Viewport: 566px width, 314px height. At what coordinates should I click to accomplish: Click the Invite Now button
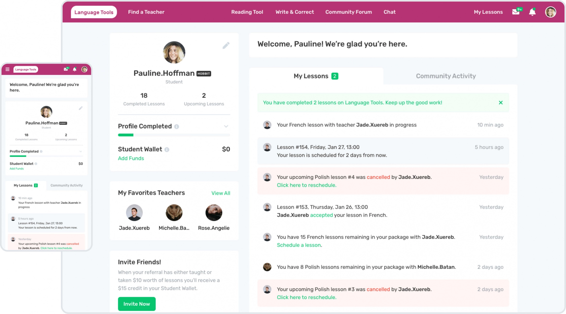click(137, 304)
